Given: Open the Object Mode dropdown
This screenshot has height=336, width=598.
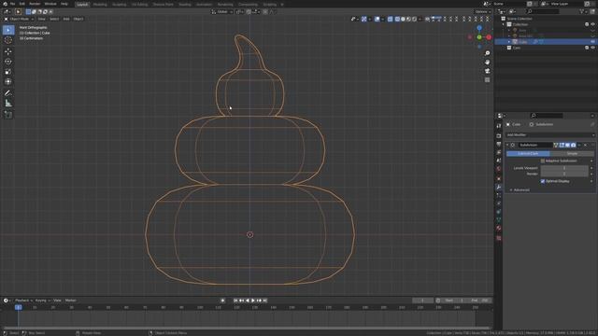Looking at the screenshot, I should pyautogui.click(x=19, y=19).
